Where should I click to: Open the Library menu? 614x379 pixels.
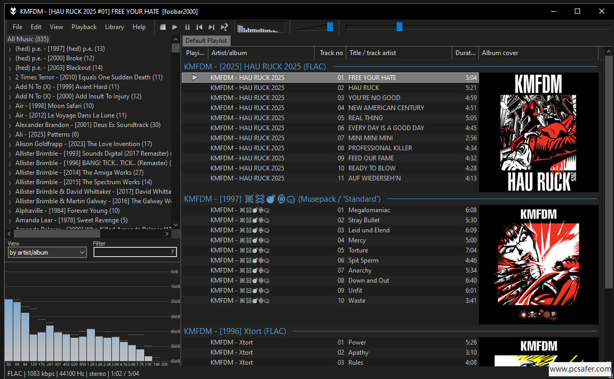[114, 27]
